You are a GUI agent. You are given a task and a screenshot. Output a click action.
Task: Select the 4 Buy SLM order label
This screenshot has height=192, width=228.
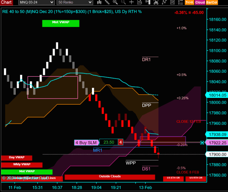[86, 143]
